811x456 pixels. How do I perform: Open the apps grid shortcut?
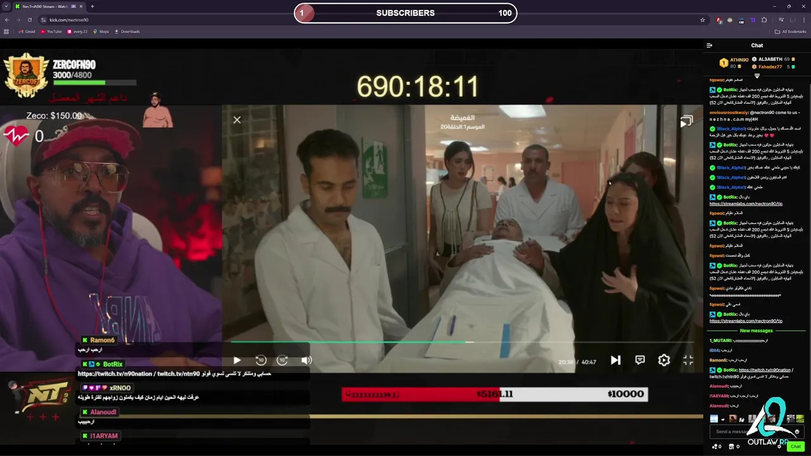[x=6, y=32]
